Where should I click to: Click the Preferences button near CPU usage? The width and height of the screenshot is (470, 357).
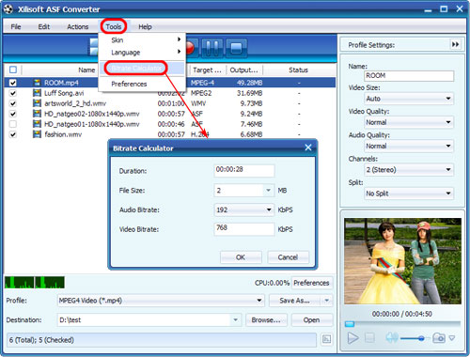tap(311, 283)
